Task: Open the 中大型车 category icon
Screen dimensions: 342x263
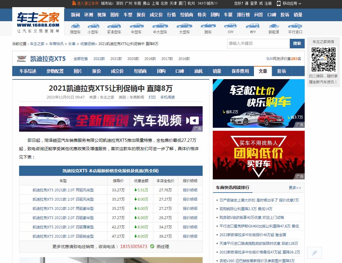Action: coord(160,26)
